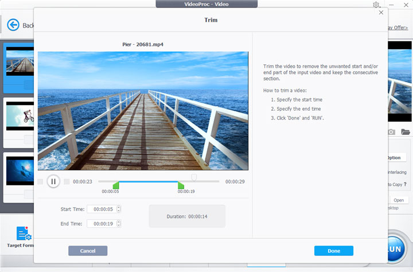Click the video preview image of the pier
This screenshot has width=413, height=272.
(143, 111)
